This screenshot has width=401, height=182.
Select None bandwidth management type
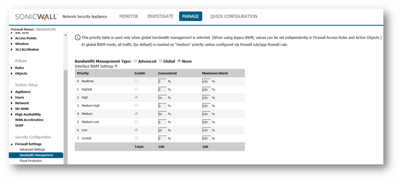pyautogui.click(x=179, y=61)
